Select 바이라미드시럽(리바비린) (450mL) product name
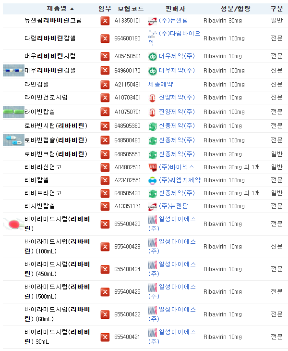The height and width of the screenshot is (351, 288). pyautogui.click(x=57, y=269)
